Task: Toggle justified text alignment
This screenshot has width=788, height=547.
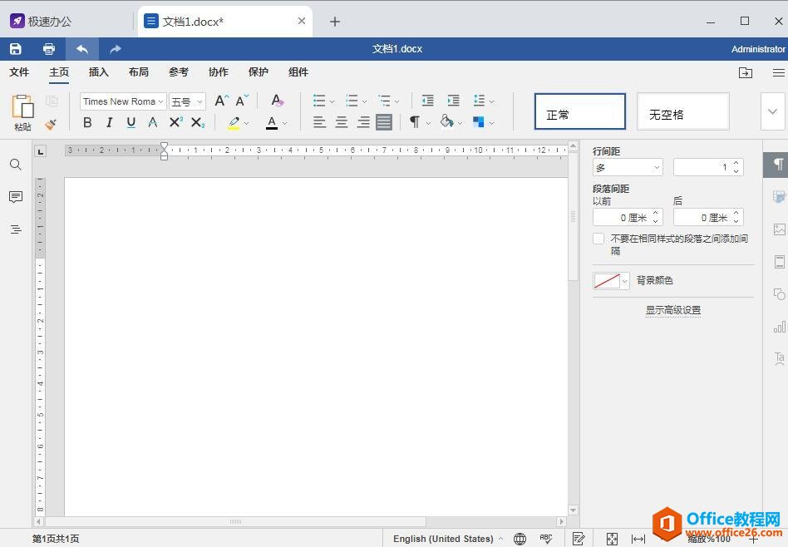Action: point(384,121)
